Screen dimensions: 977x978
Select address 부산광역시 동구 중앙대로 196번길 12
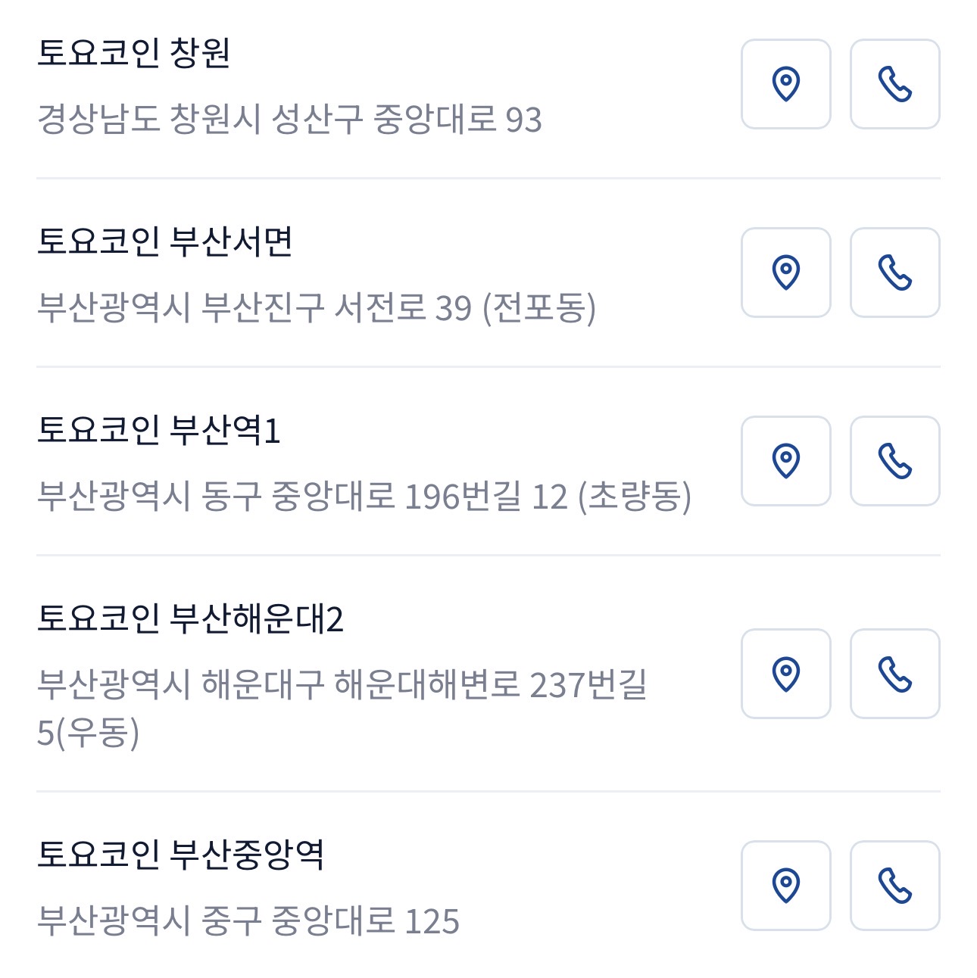coord(364,497)
